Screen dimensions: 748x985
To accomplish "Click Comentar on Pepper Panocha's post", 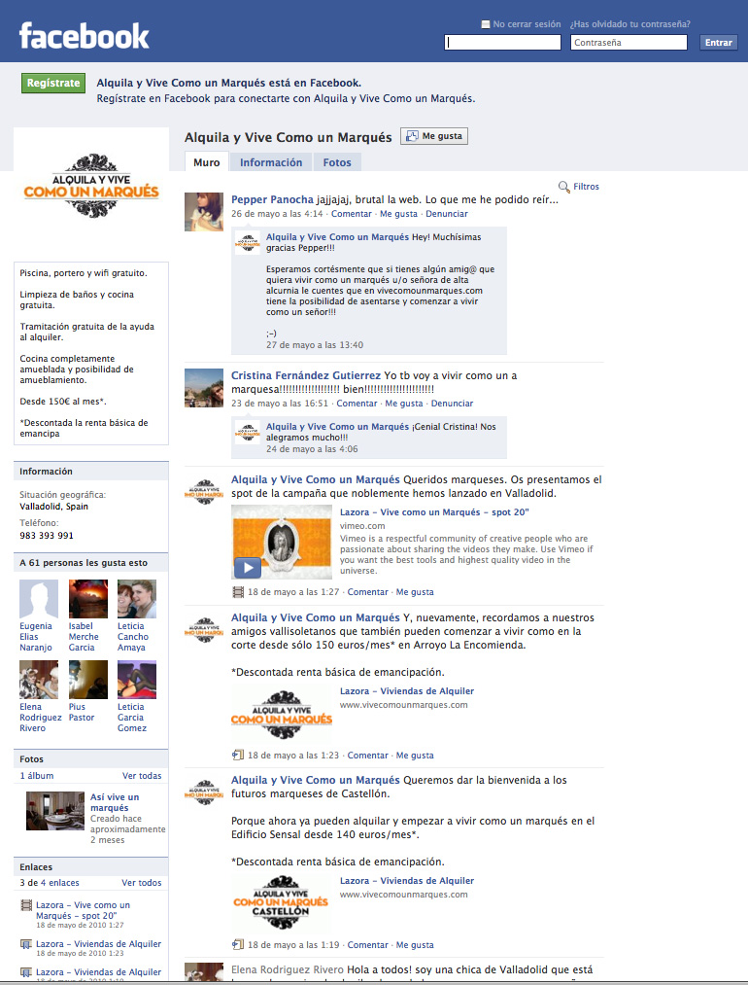I will pyautogui.click(x=352, y=214).
